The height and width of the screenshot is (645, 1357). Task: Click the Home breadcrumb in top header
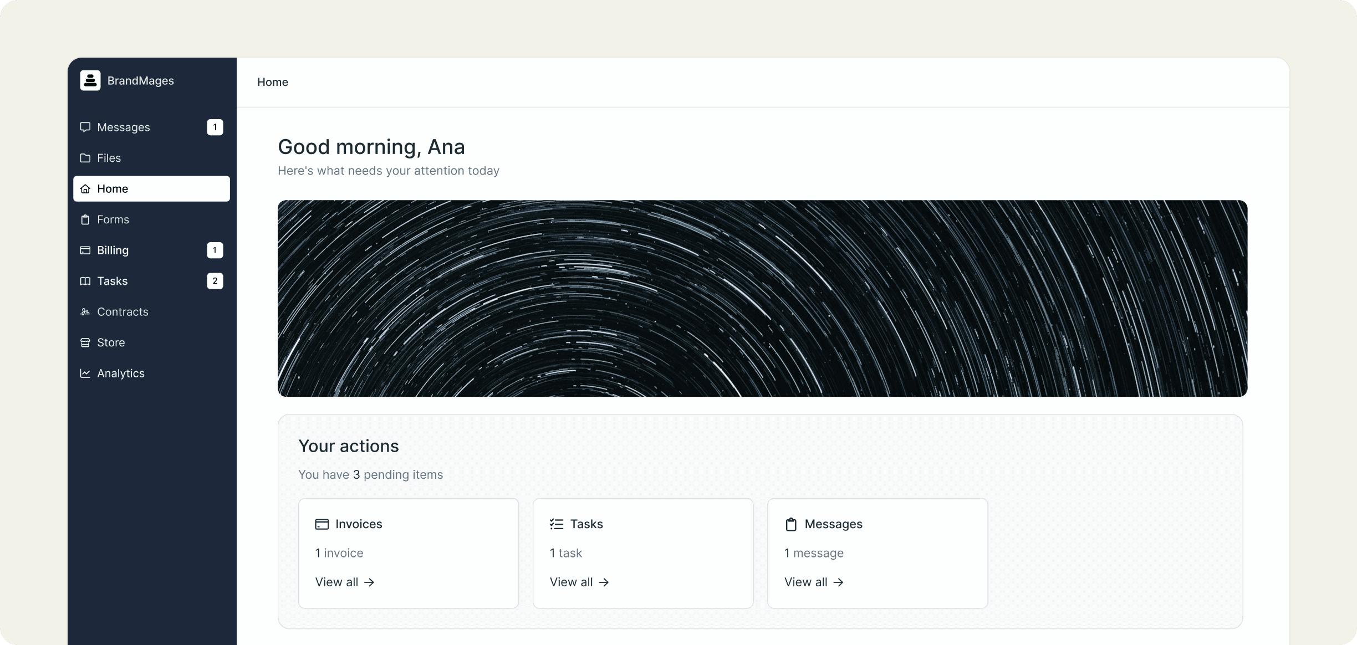(x=272, y=82)
